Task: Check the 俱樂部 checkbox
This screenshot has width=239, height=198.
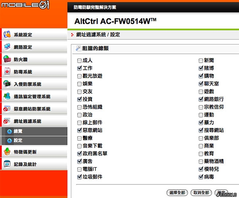Action: point(201,138)
